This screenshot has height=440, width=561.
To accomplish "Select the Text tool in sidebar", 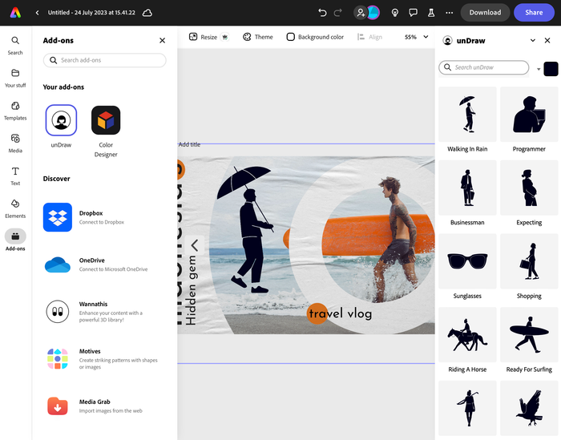I will click(15, 176).
